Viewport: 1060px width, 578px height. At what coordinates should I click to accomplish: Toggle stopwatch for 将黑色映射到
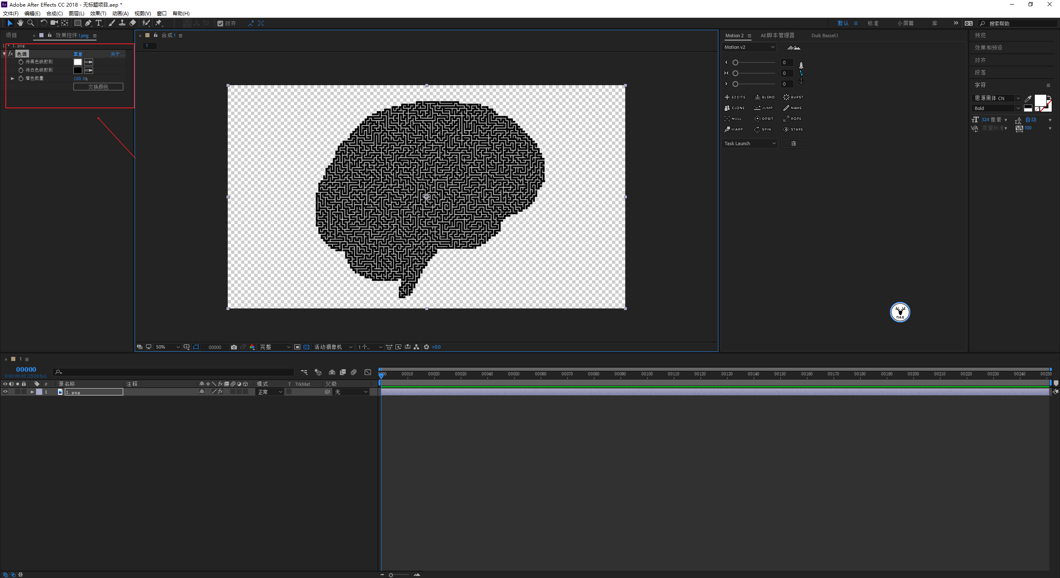[x=21, y=62]
